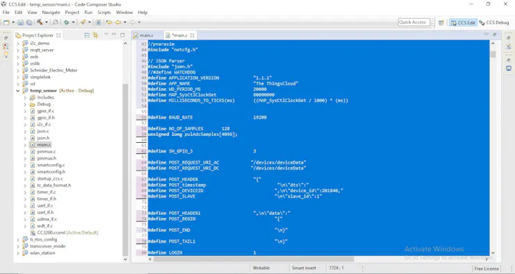
Task: Collapse all in Project Explorer
Action: [87, 35]
